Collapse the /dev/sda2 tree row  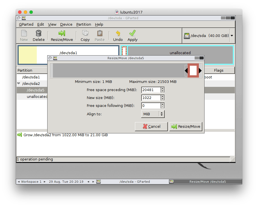[x=19, y=83]
